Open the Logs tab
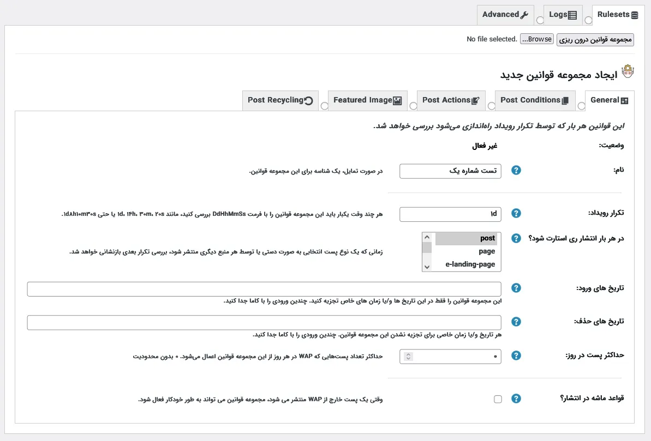651x441 pixels. (x=563, y=15)
